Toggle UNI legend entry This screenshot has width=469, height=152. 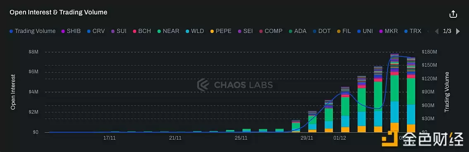point(365,31)
